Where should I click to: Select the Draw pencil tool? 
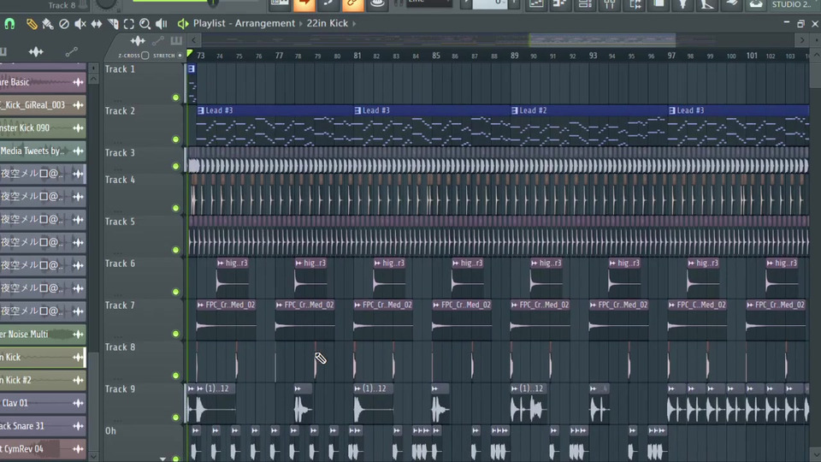[32, 24]
